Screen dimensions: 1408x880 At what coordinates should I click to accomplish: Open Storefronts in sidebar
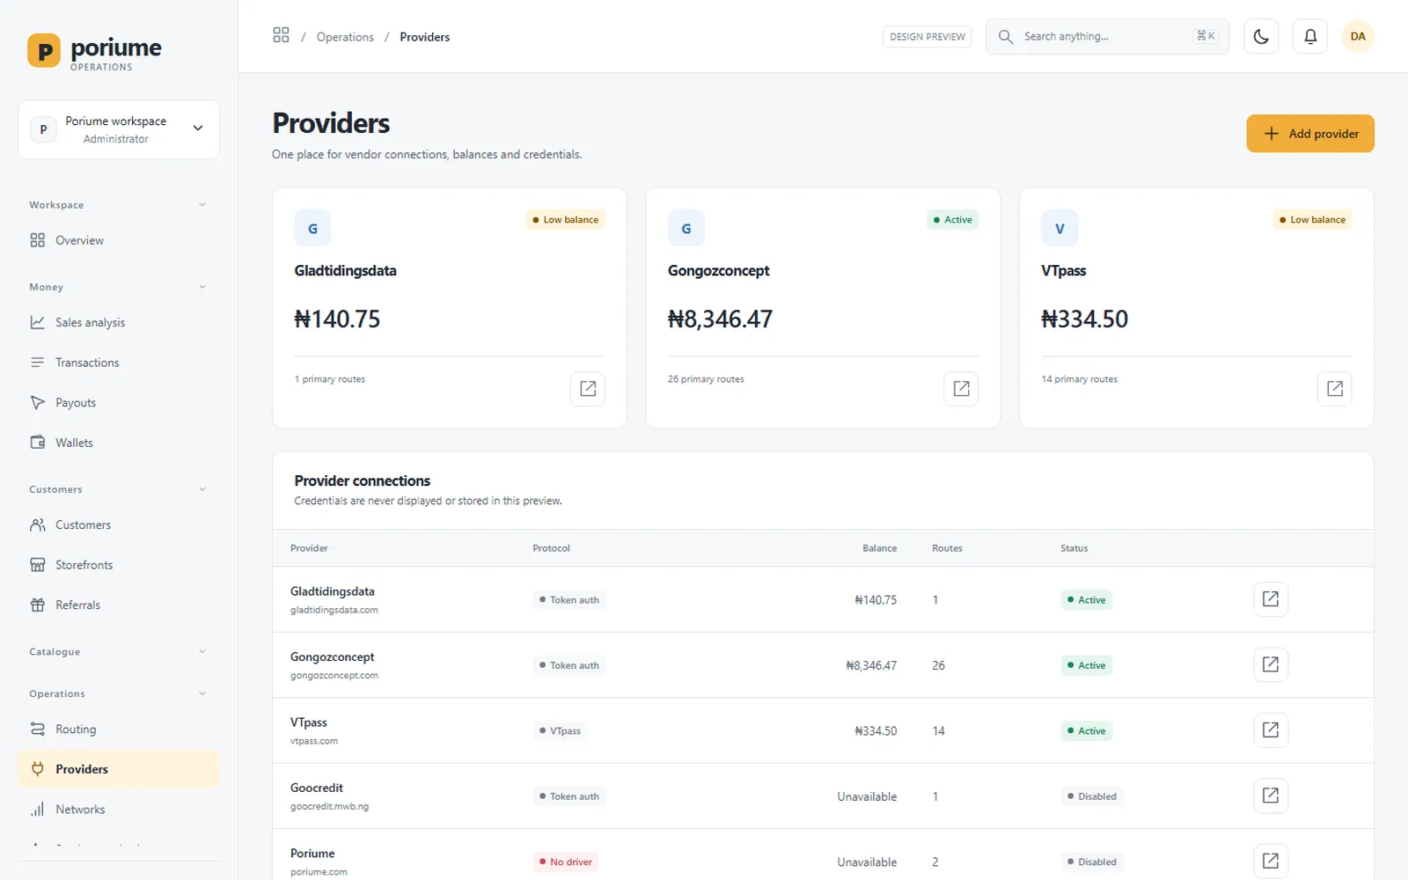tap(119, 565)
